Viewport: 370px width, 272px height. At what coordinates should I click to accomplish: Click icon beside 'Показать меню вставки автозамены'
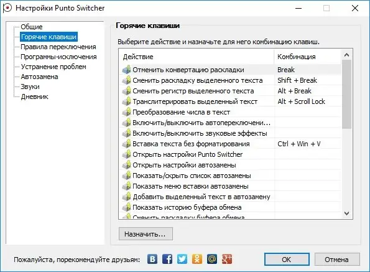tap(127, 186)
